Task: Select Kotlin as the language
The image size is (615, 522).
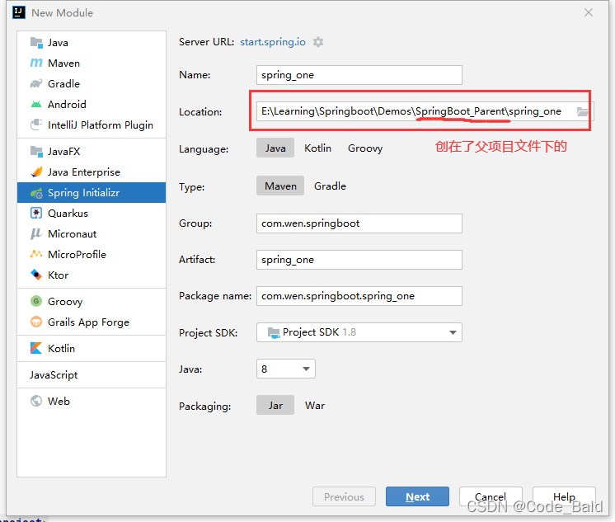Action: pos(317,148)
